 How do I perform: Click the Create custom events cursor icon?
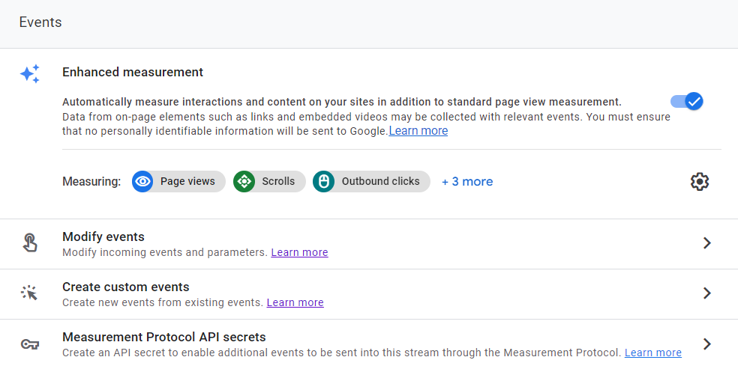[x=30, y=293]
